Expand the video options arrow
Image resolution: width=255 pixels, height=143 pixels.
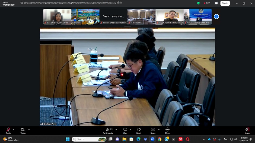coord(29,129)
